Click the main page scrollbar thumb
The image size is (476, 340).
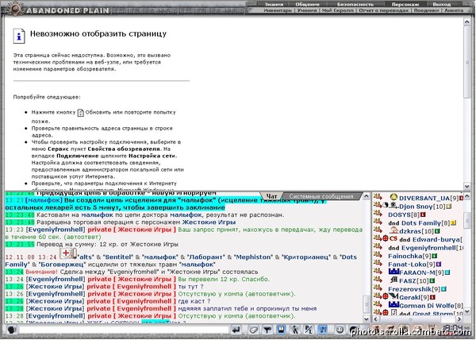tap(467, 62)
